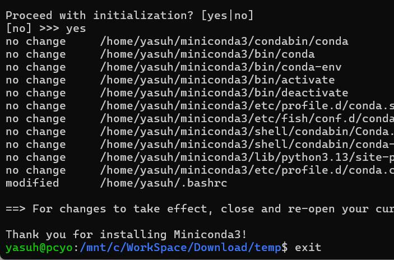
Task: Click the bin/activate path line
Action: coord(217,80)
